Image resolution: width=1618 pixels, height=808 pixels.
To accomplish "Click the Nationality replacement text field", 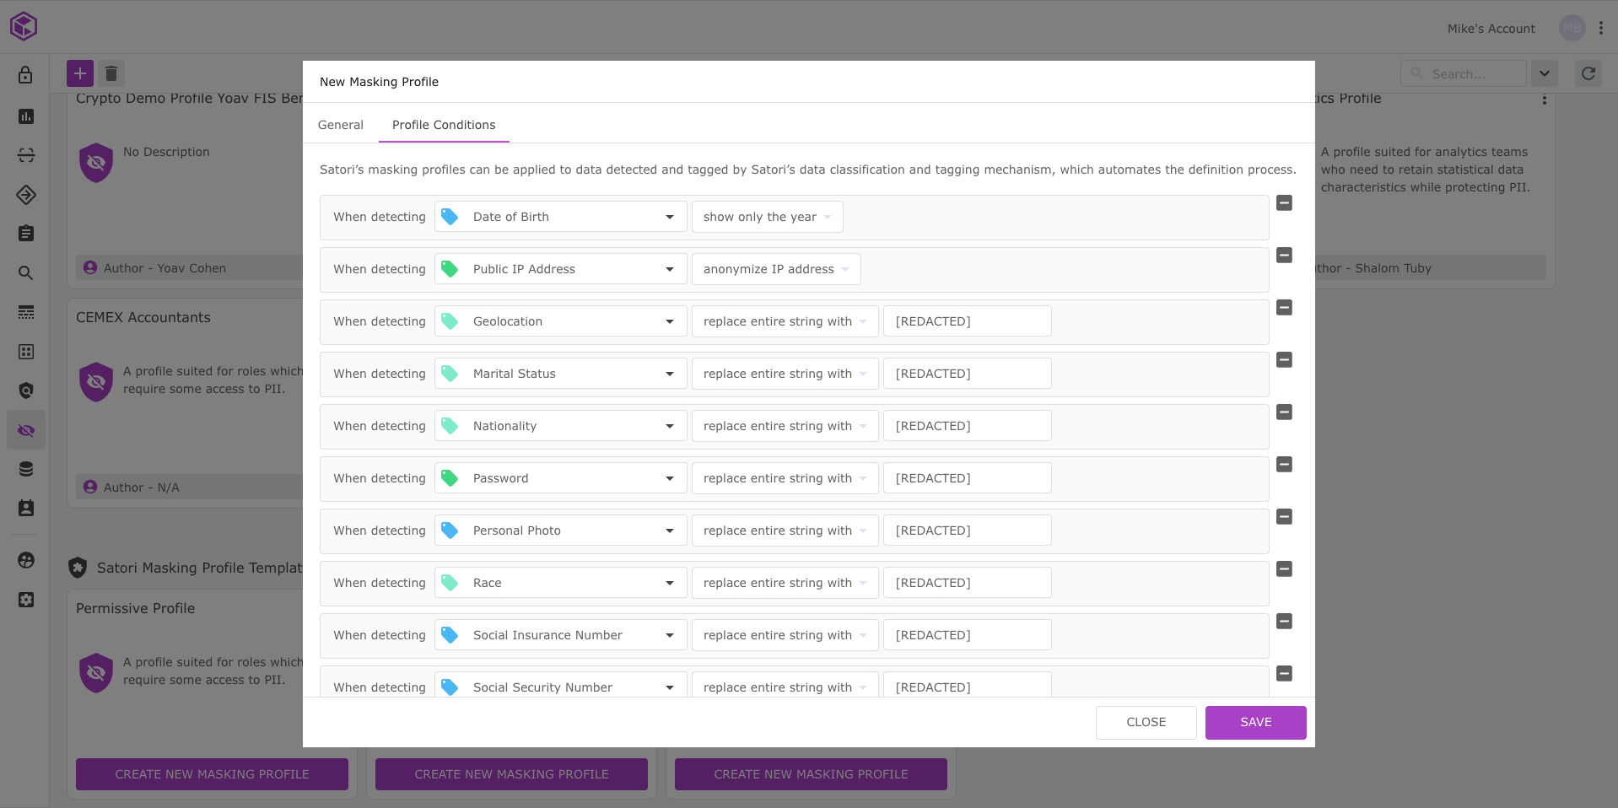I will (967, 426).
